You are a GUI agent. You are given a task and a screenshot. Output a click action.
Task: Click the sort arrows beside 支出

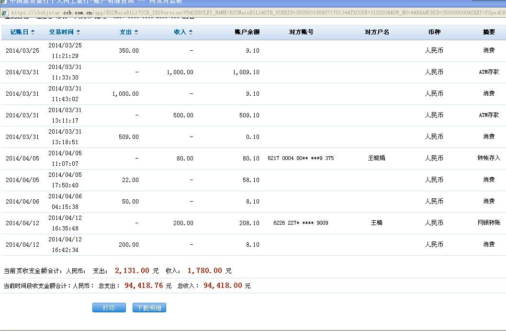(136, 32)
